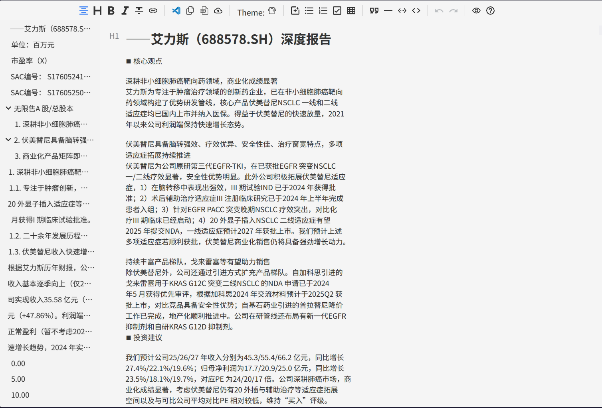Toggle bold formatting

pyautogui.click(x=111, y=11)
